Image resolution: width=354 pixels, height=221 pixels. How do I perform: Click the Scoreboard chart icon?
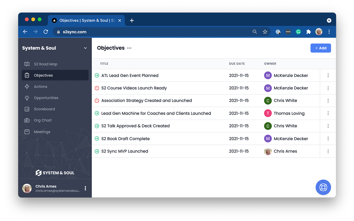pos(27,109)
